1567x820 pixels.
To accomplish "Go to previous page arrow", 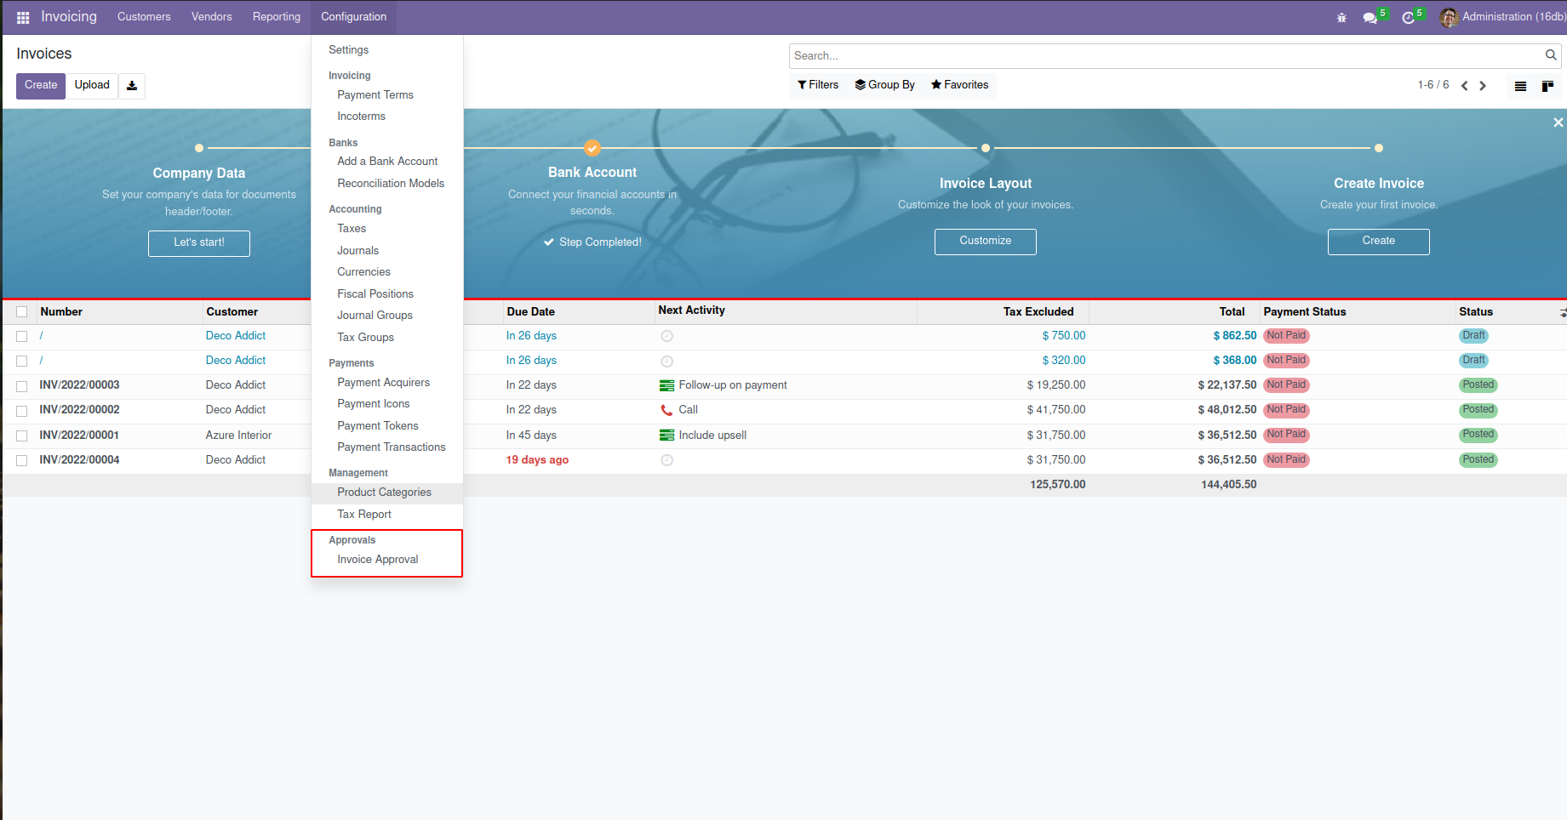I will click(1464, 86).
